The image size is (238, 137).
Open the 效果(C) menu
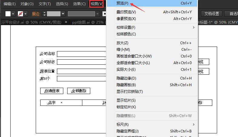[x=79, y=4]
